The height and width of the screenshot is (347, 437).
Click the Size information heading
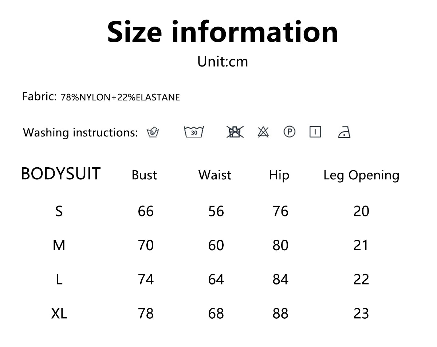(223, 32)
